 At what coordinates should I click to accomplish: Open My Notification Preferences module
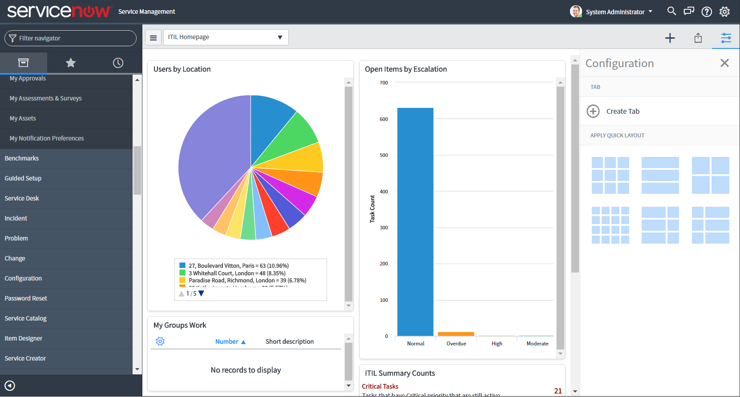tap(66, 139)
